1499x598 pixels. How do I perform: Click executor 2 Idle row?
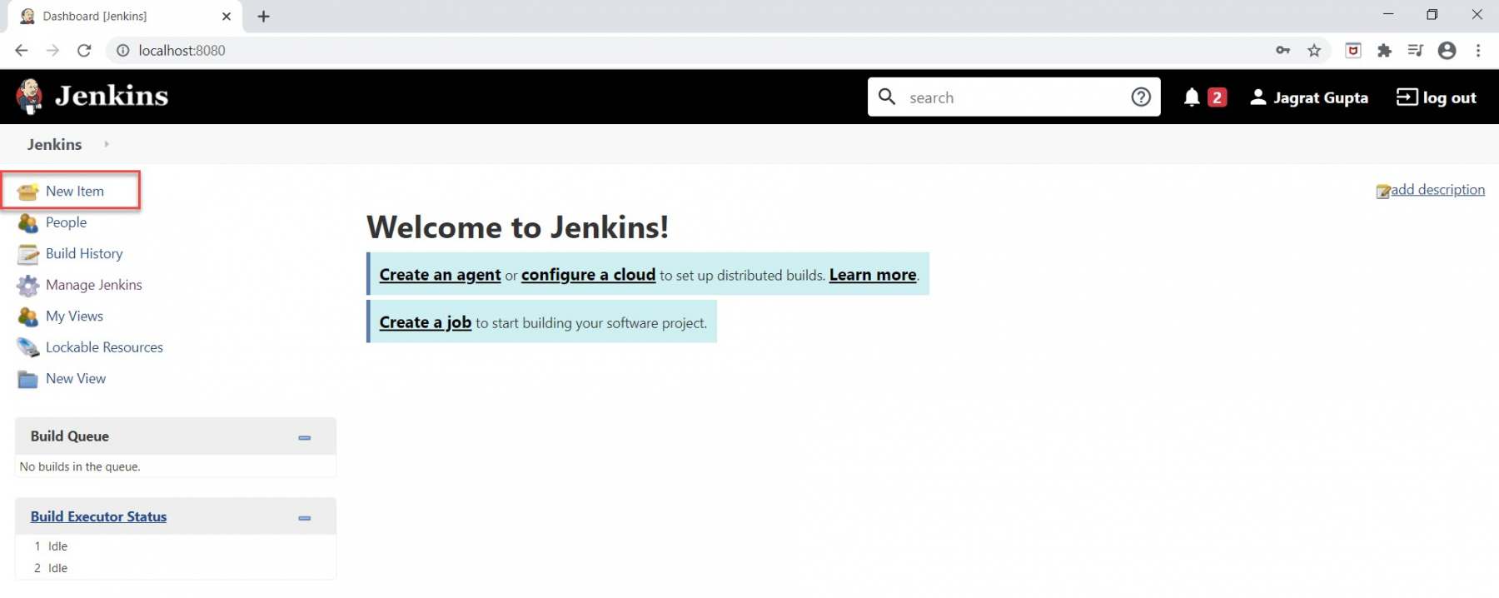(x=175, y=568)
